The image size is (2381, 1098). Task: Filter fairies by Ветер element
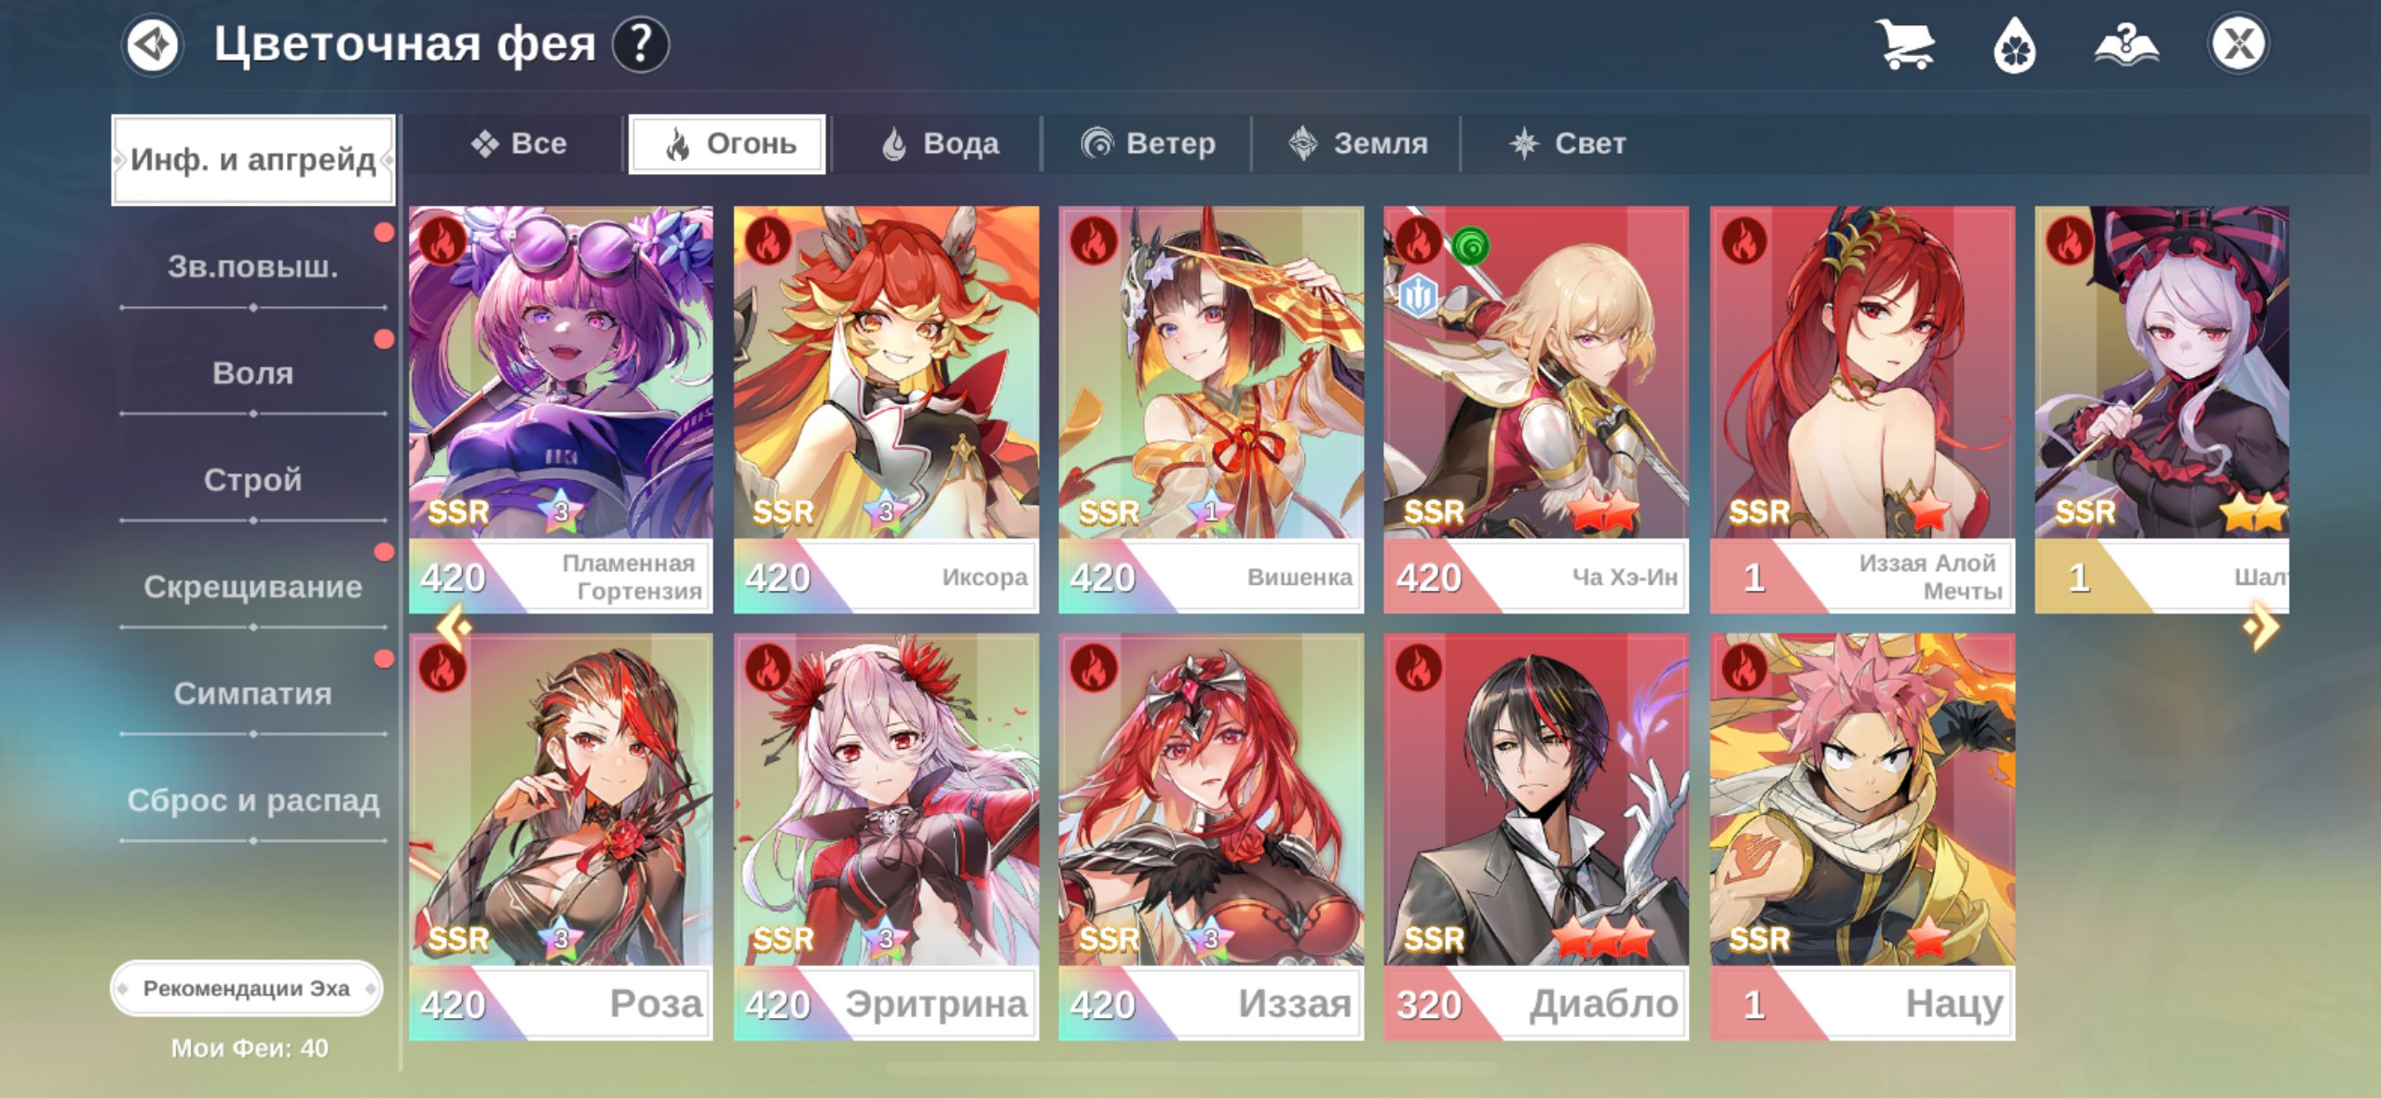[x=1148, y=143]
